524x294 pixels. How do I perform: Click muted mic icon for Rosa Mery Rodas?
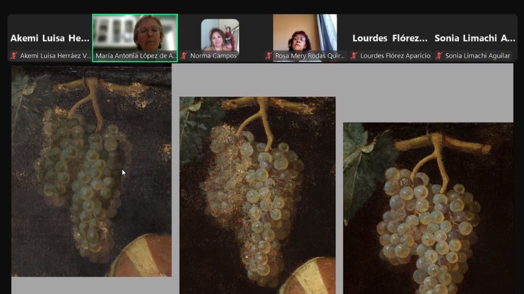click(269, 56)
